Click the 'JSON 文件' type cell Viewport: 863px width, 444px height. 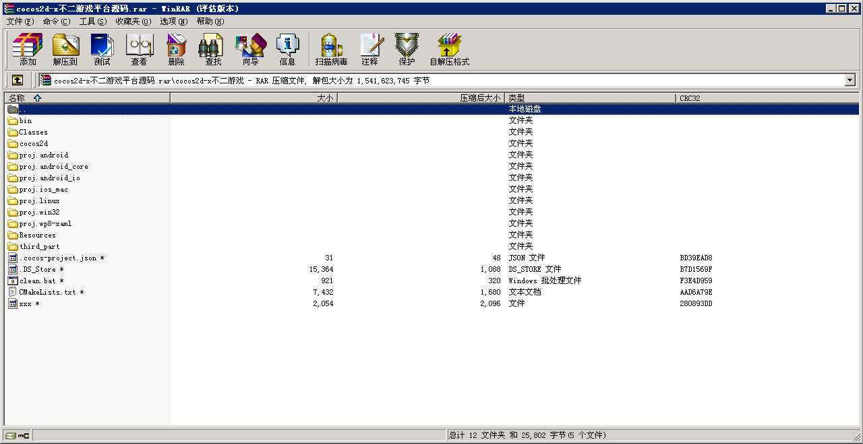(527, 258)
